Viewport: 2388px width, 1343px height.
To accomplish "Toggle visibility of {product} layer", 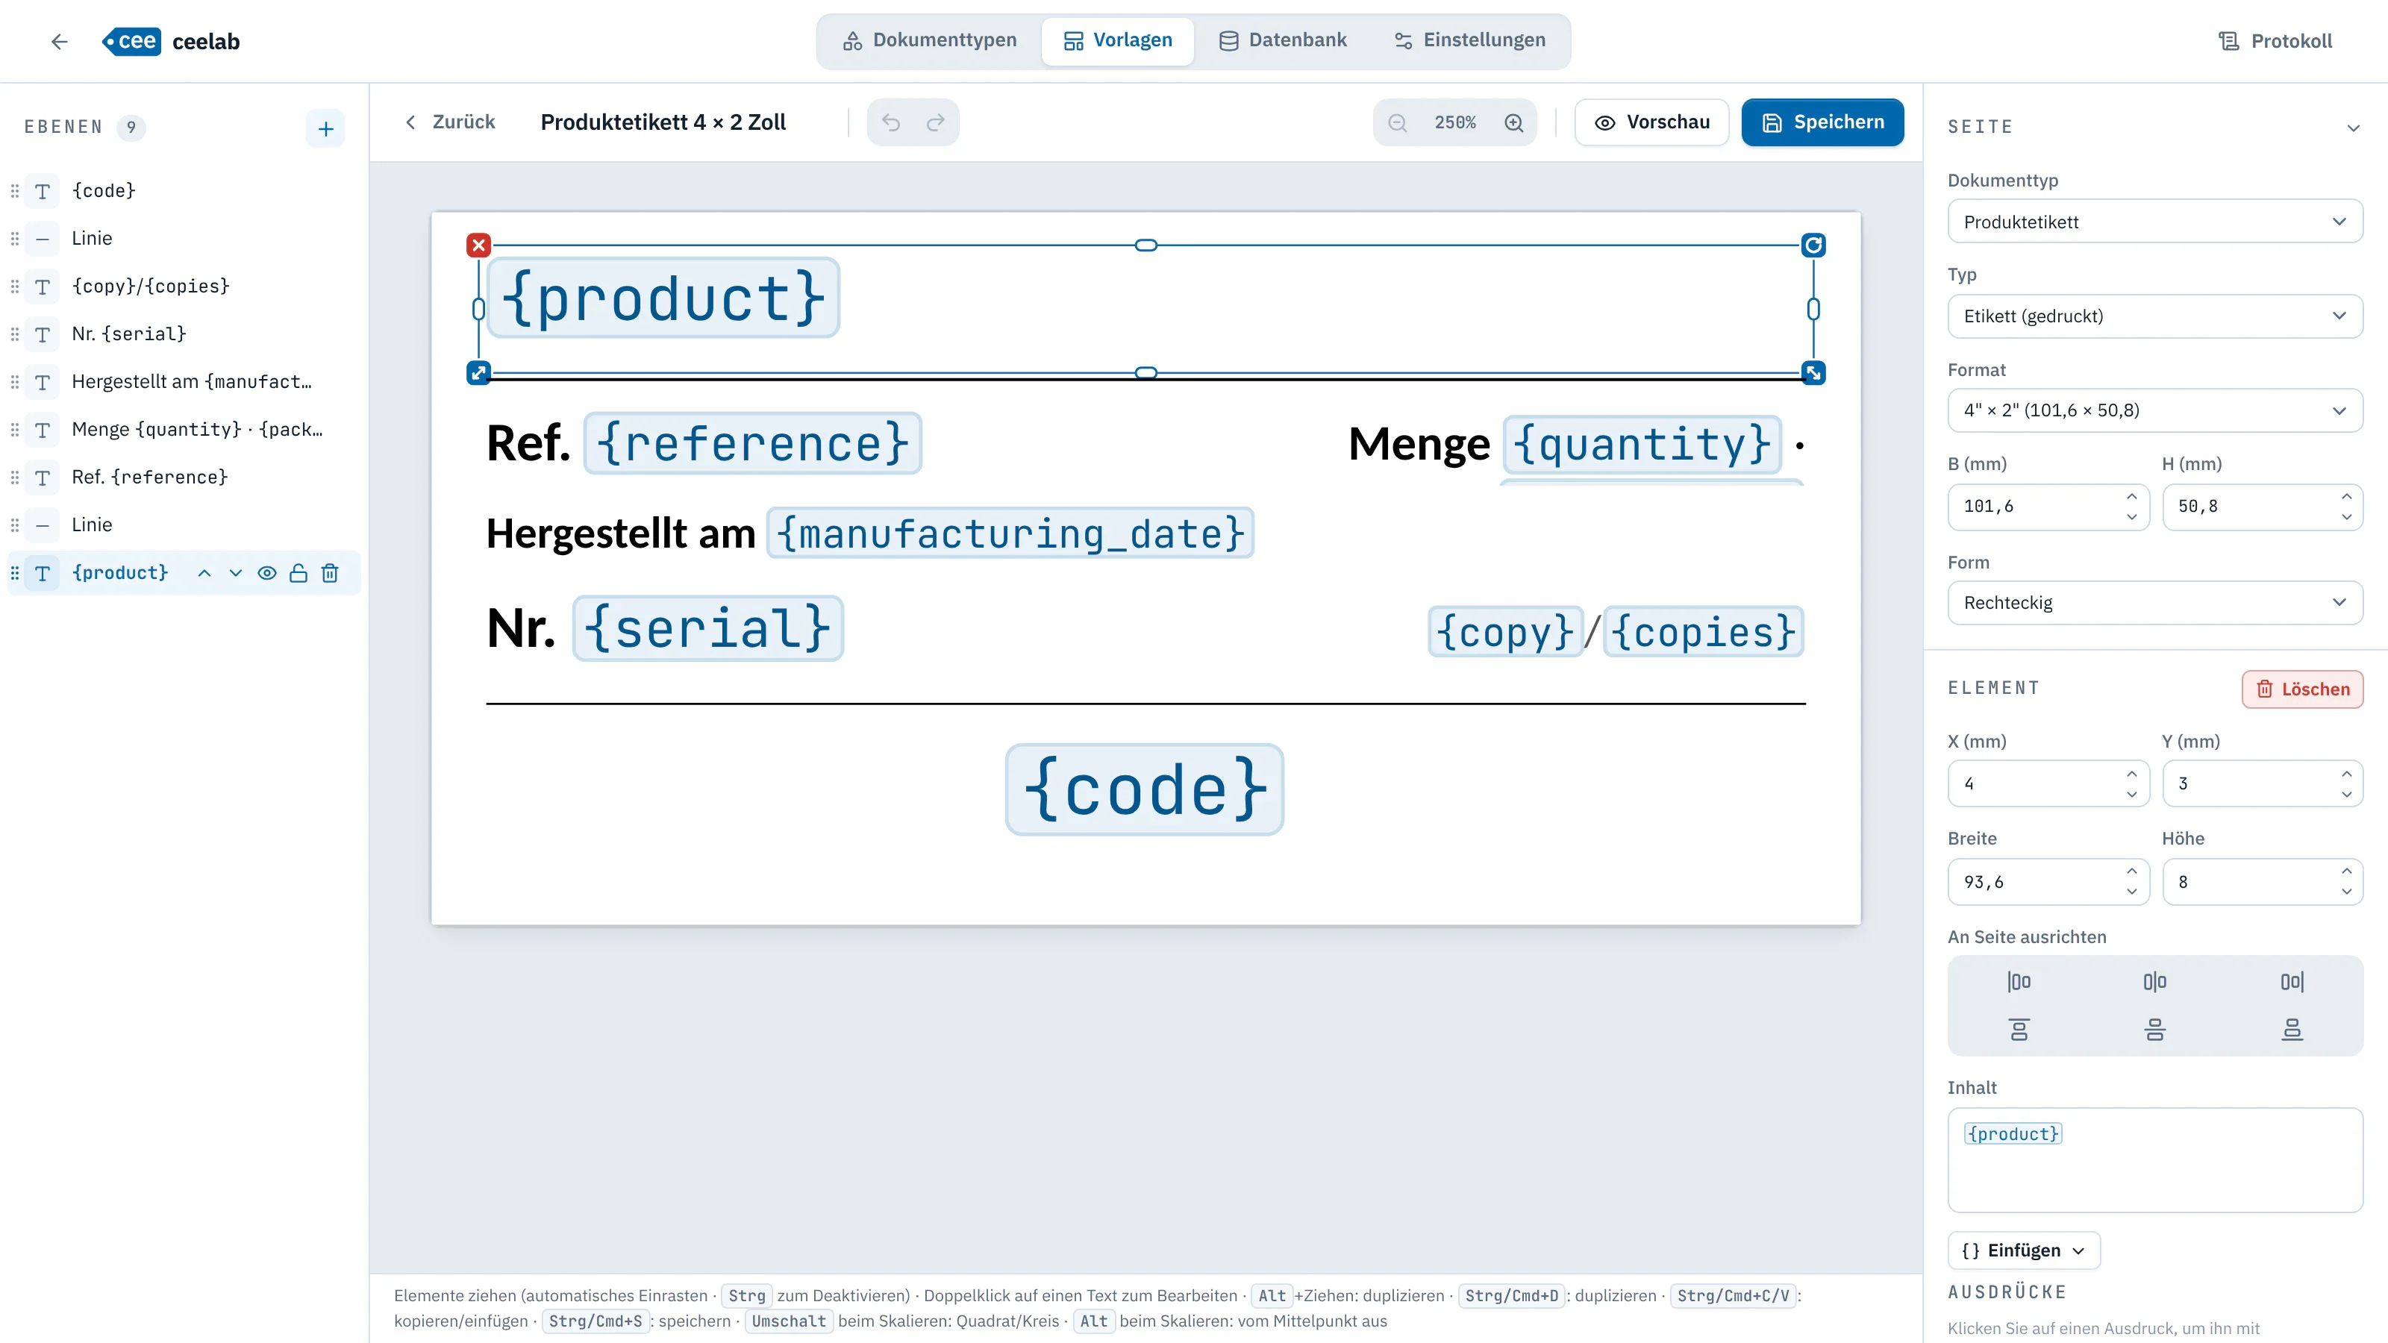I will (x=267, y=573).
